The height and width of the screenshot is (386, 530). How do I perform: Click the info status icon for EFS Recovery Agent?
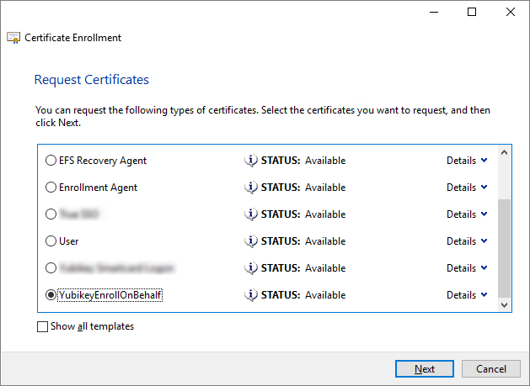click(250, 161)
